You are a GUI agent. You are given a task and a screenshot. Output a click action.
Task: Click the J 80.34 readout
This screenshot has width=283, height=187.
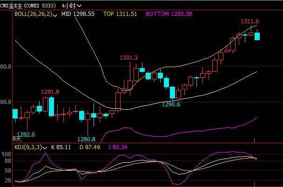click(x=118, y=147)
